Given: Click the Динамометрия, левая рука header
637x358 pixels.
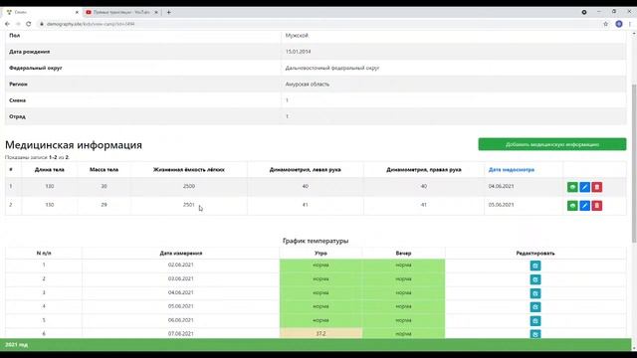Looking at the screenshot, I should coord(306,170).
